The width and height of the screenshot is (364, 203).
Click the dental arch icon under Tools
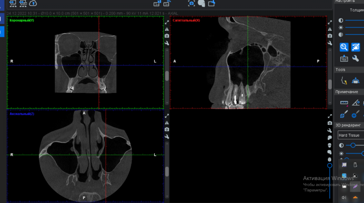coord(356,81)
